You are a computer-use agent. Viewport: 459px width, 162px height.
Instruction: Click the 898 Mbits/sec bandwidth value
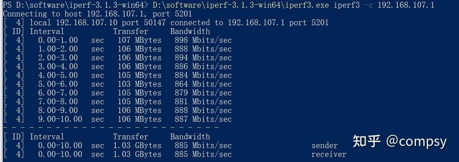click(203, 40)
